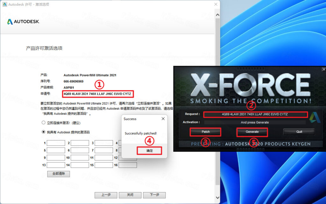The image size is (326, 204).
Task: Click activation code box 3
Action: click(104, 143)
